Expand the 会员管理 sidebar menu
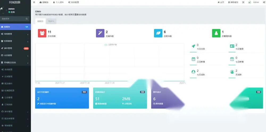The height and width of the screenshot is (132, 266). [15, 55]
